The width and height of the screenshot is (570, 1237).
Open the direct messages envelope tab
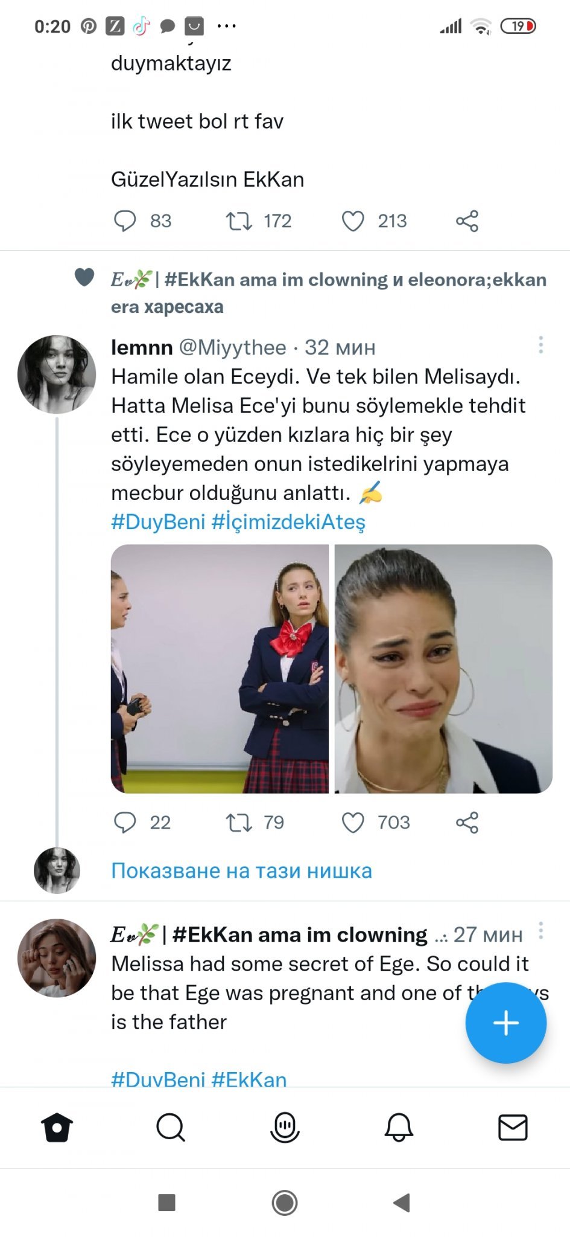[x=513, y=1127]
